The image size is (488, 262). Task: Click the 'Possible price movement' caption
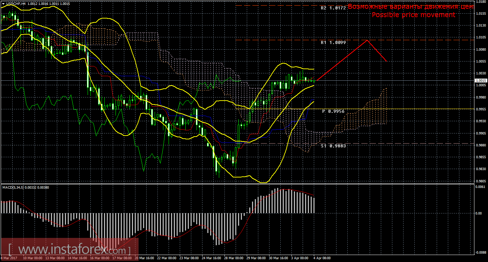(x=413, y=15)
